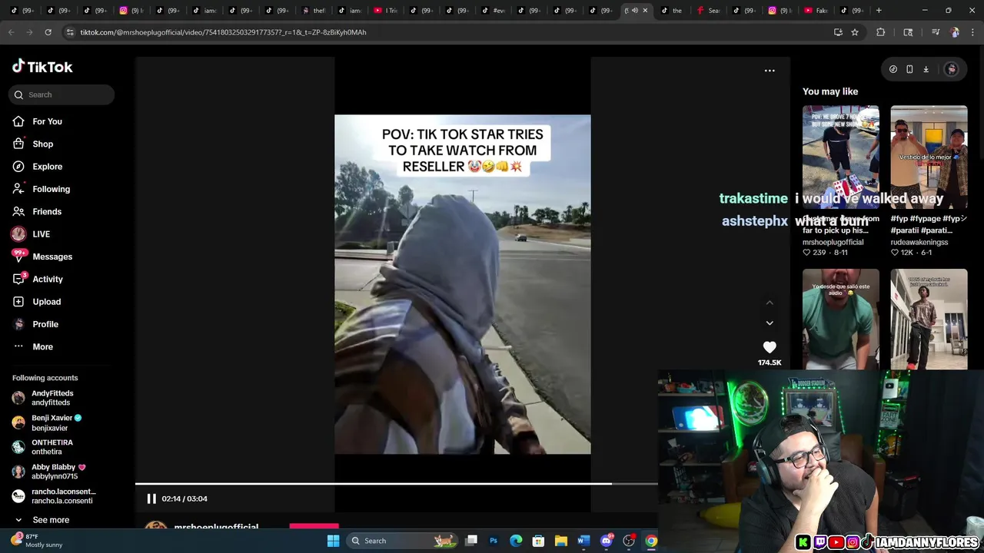Viewport: 984px width, 553px height.
Task: Close the active browser tab
Action: click(645, 11)
